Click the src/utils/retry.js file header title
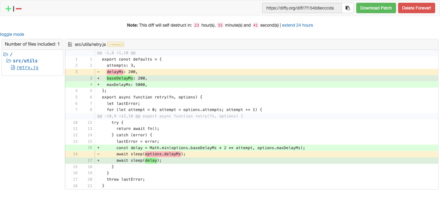This screenshot has width=440, height=214. pos(90,44)
